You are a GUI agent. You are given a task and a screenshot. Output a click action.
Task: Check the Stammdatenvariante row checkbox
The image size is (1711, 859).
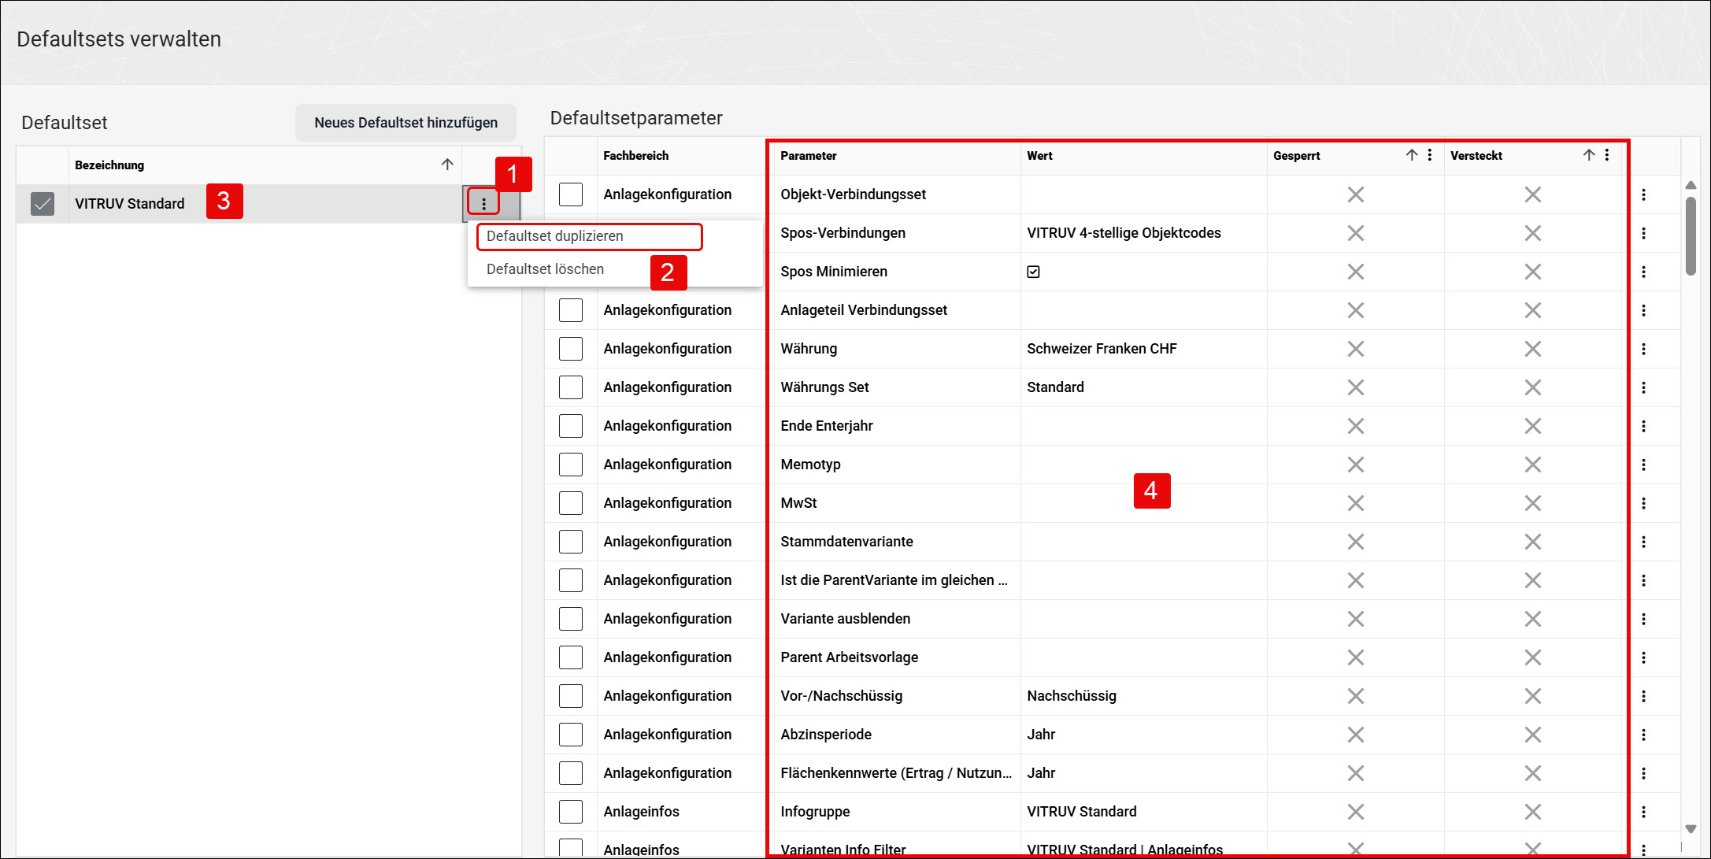[x=571, y=542]
